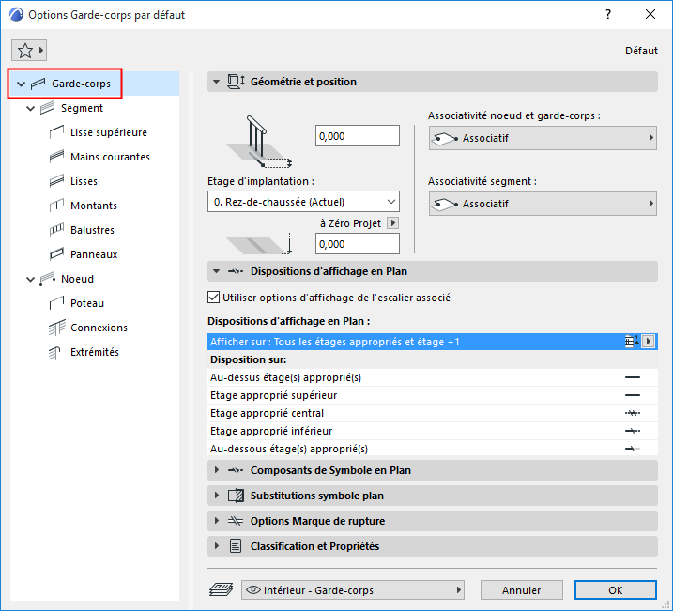Expand Classification et Propriétés panel

pyautogui.click(x=216, y=546)
